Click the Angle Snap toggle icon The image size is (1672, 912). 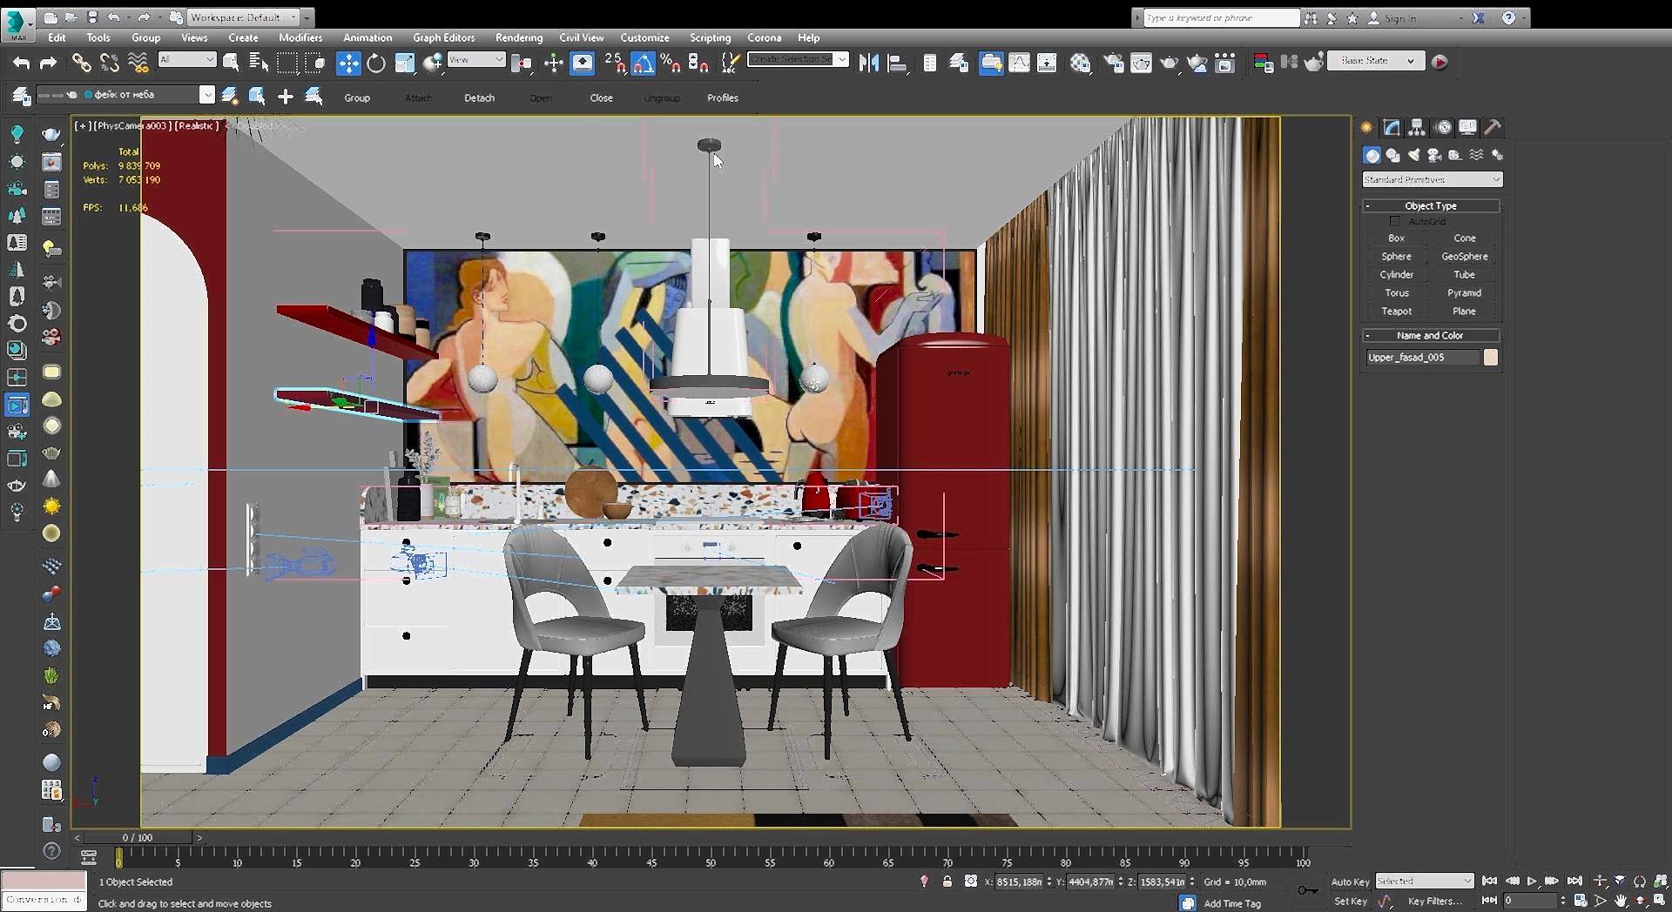tap(643, 63)
